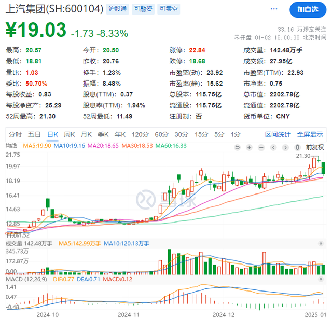
Task: Click the 跌停 value 18.68
Action: point(197,61)
